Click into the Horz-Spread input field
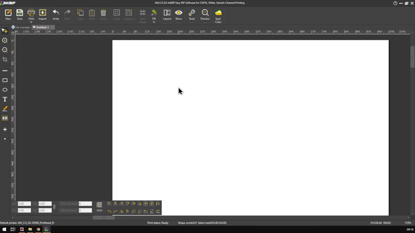415x233 pixels. [x=85, y=204]
